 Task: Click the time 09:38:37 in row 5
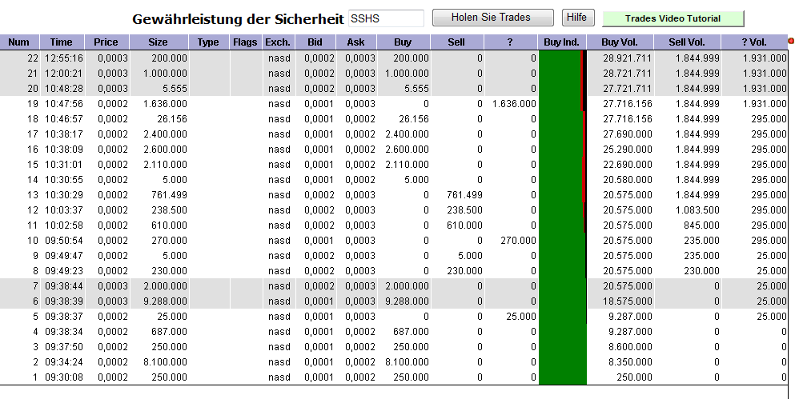(x=64, y=317)
